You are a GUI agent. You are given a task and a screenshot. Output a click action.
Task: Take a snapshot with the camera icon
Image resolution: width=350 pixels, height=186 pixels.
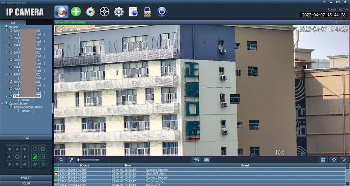tap(206, 160)
